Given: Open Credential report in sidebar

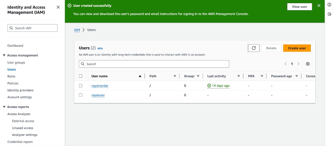Looking at the screenshot, I should 20,142.
